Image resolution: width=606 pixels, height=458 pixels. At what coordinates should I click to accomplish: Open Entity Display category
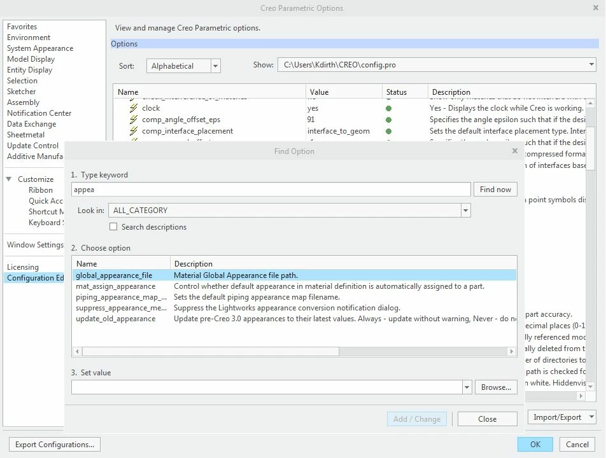[29, 70]
